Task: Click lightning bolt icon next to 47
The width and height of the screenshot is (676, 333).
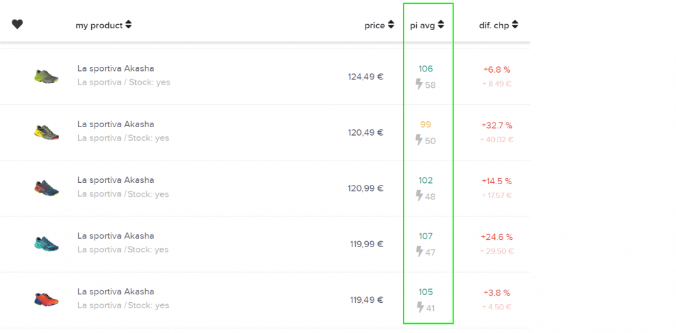Action: click(419, 251)
